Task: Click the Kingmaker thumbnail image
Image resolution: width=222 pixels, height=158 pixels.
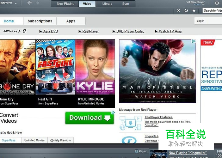Action: click(158, 154)
